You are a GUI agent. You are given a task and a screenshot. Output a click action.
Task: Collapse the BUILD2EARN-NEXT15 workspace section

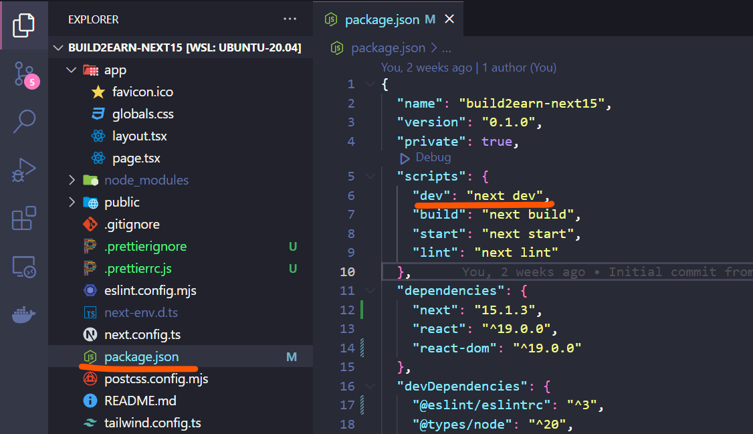59,47
